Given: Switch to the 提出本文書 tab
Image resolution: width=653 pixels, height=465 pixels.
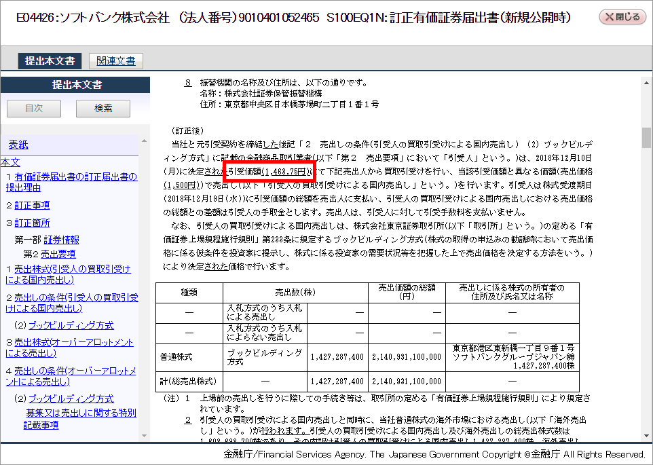Looking at the screenshot, I should [50, 61].
